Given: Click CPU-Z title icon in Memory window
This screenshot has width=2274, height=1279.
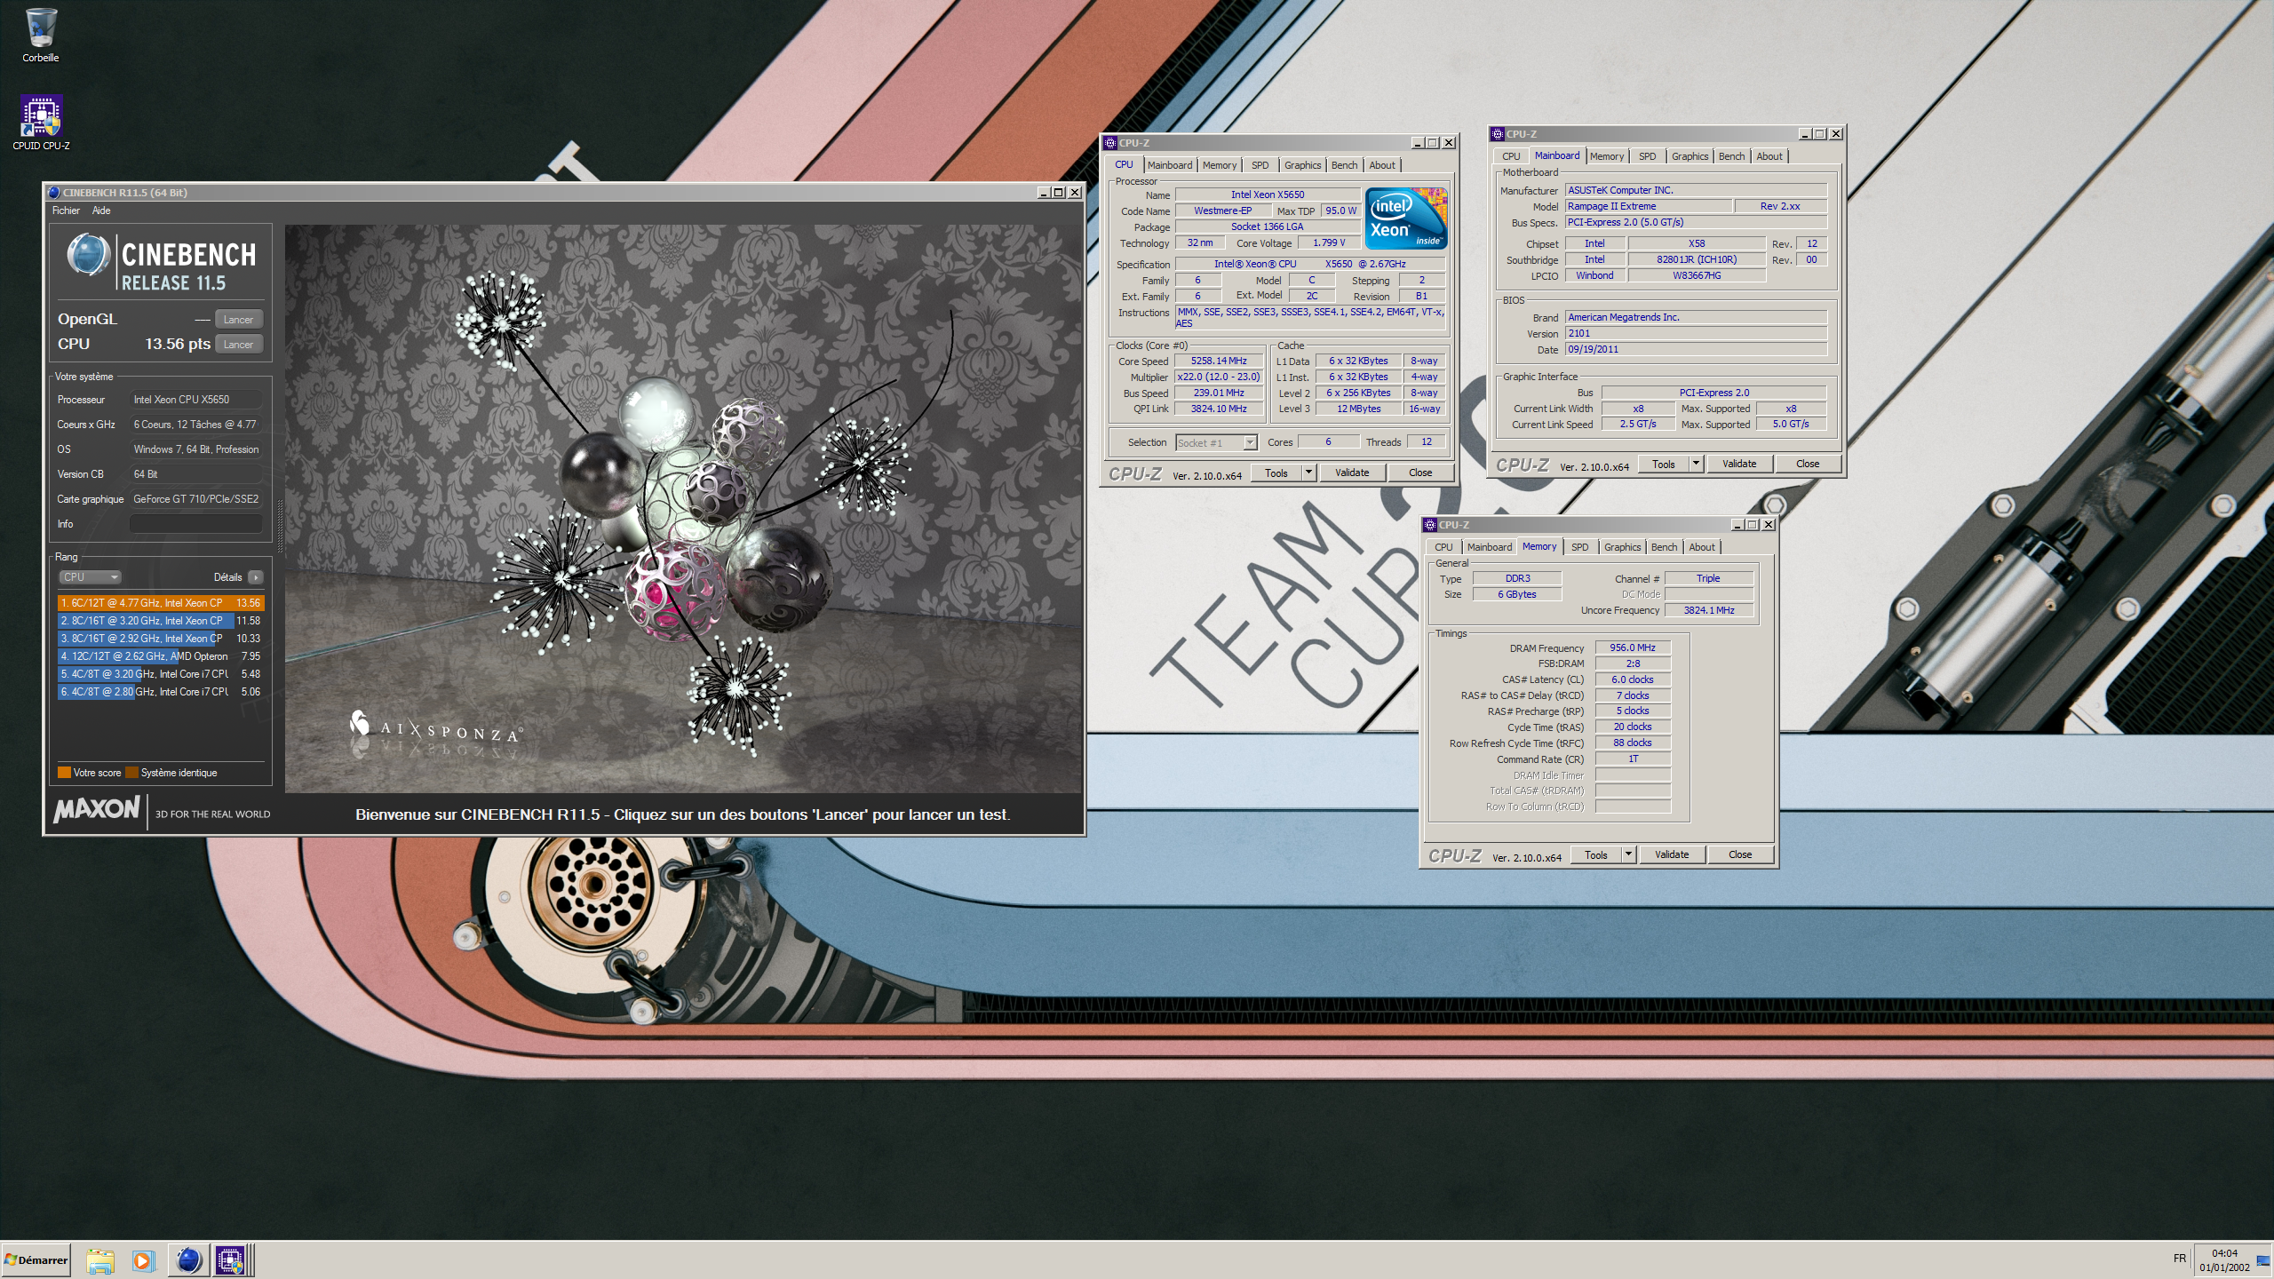Looking at the screenshot, I should (1429, 525).
